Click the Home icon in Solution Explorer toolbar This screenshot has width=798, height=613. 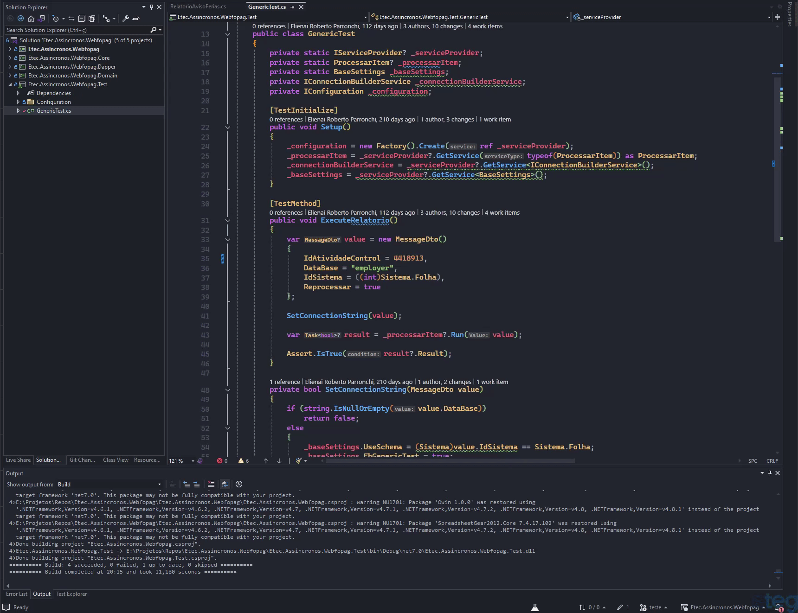click(x=31, y=19)
